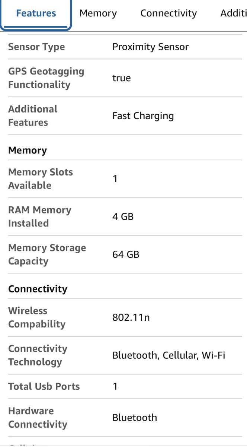Click the GPS Geotagging Functionality label
247x447 pixels.
[46, 78]
